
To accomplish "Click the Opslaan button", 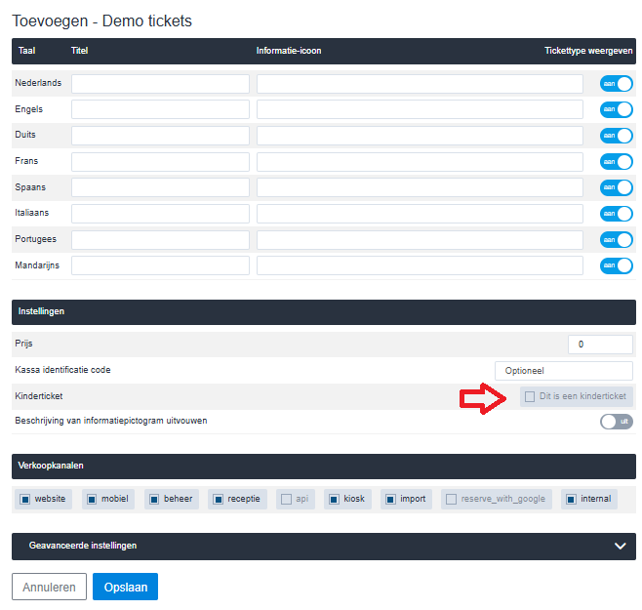I will 125,587.
